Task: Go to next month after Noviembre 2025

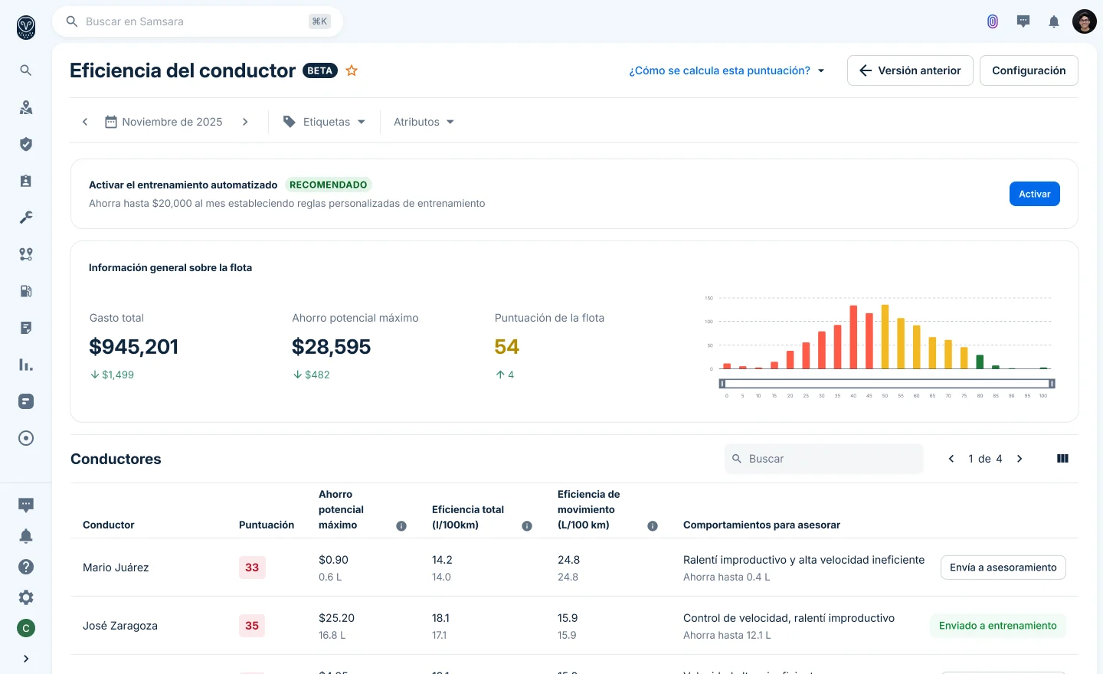Action: click(245, 122)
